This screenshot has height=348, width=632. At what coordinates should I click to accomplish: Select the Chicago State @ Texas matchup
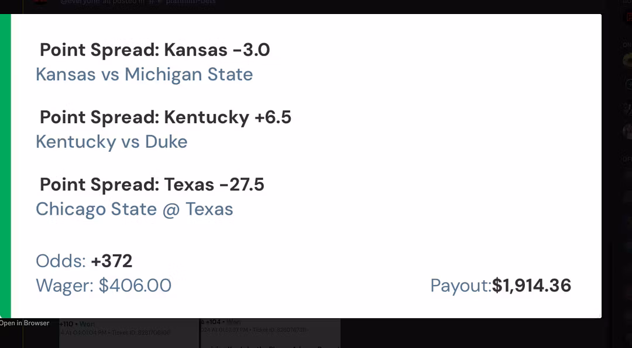pos(134,209)
